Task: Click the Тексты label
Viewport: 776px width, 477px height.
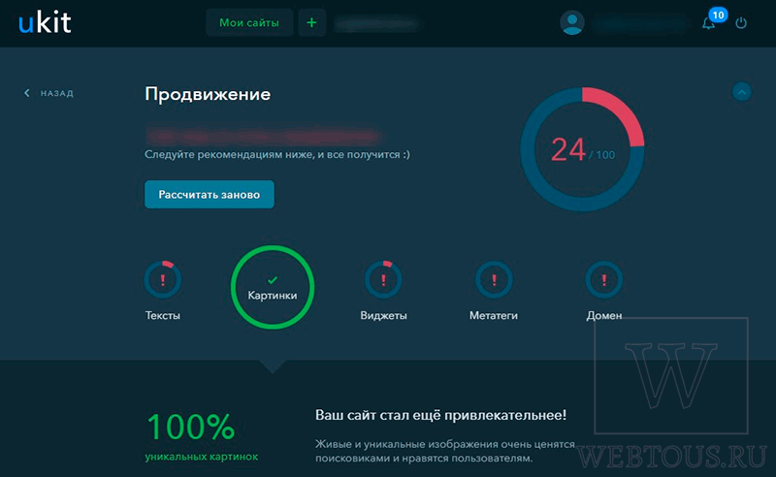Action: pos(163,316)
